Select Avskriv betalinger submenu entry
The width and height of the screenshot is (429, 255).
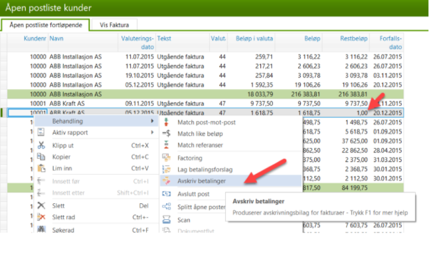point(230,181)
